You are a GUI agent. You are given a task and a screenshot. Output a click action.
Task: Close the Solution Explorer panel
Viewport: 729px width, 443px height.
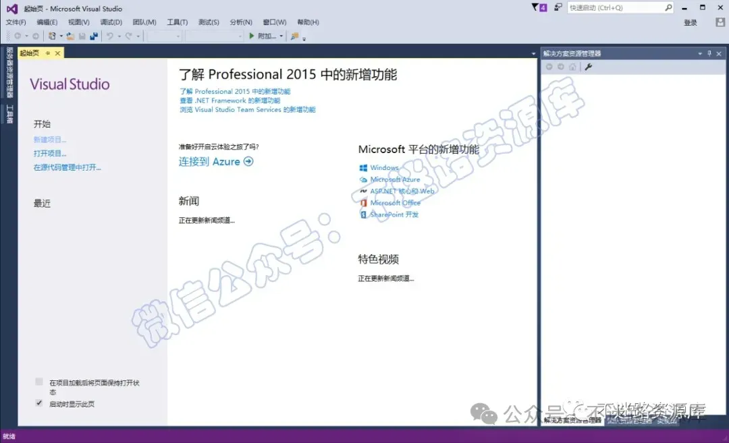pyautogui.click(x=719, y=53)
